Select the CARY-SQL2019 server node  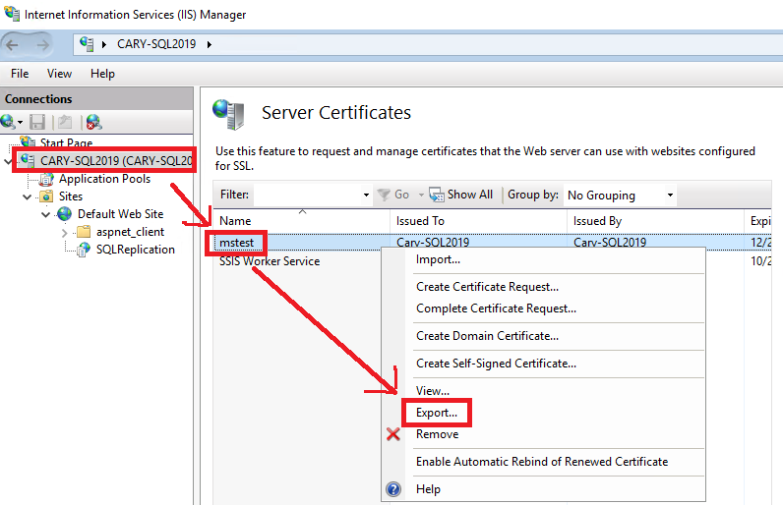pos(116,160)
